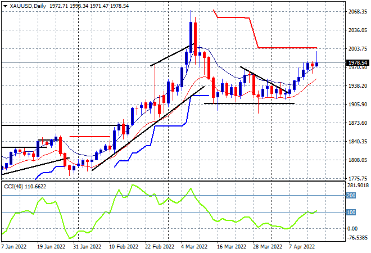Click the 1840.35 price axis label

point(358,141)
